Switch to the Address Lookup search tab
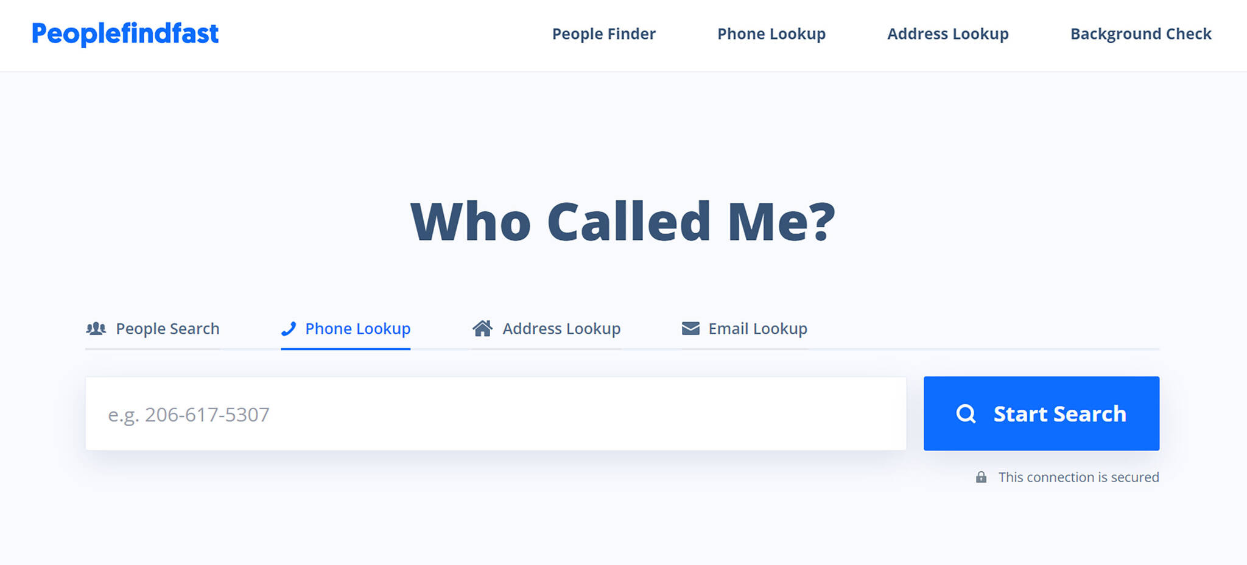The image size is (1247, 565). (x=546, y=329)
